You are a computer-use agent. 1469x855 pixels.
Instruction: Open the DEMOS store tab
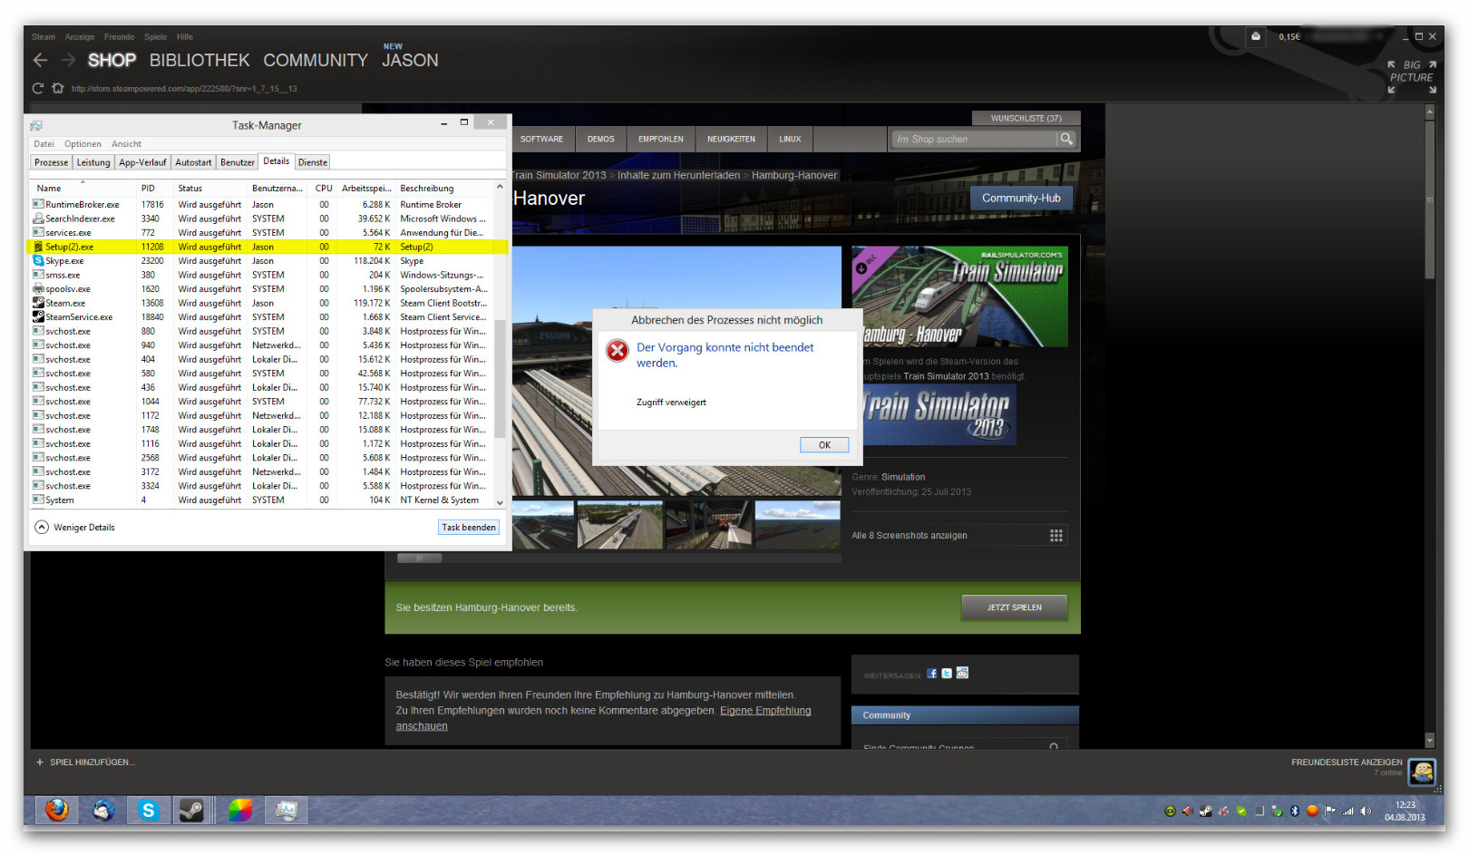pyautogui.click(x=600, y=139)
